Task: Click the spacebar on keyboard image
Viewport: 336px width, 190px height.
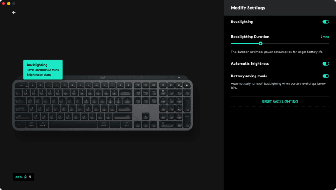Action: click(73, 124)
